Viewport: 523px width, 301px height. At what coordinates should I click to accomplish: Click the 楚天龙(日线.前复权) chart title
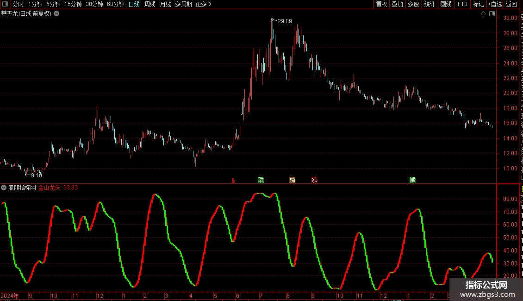point(26,13)
